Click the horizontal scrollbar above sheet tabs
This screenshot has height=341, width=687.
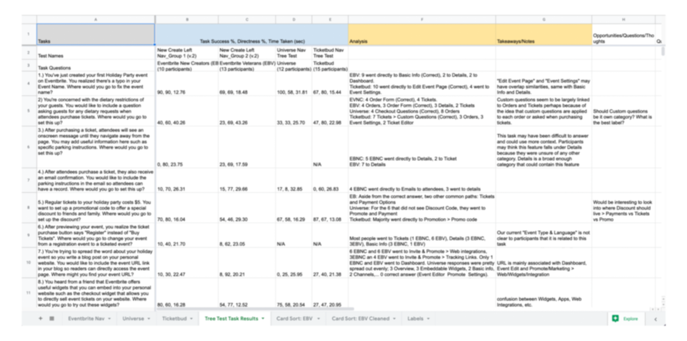point(255,309)
